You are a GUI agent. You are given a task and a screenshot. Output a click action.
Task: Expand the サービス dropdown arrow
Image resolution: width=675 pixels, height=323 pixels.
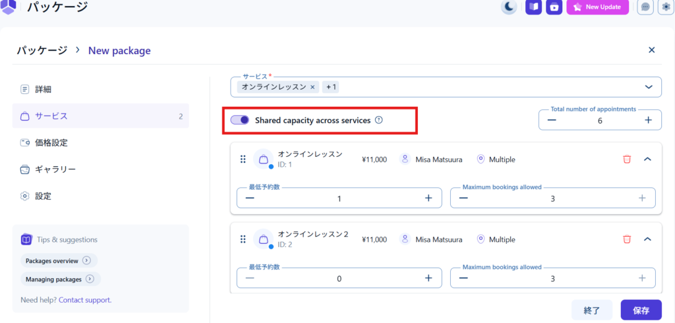(648, 87)
